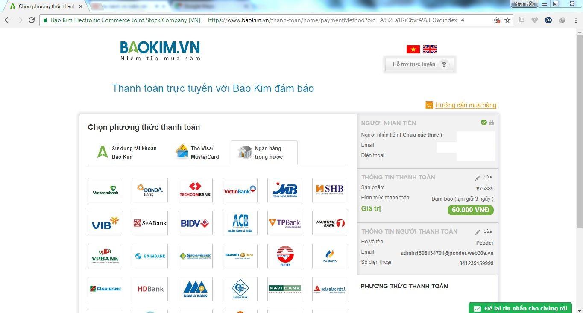Viewport: 583px width, 313px height.
Task: Select the Techcombank logo
Action: click(x=195, y=190)
